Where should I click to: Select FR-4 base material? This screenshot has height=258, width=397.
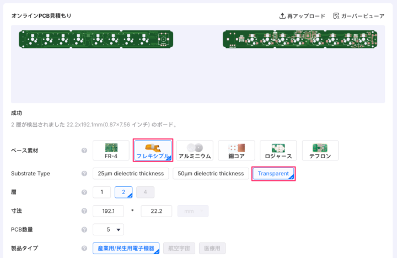111,150
